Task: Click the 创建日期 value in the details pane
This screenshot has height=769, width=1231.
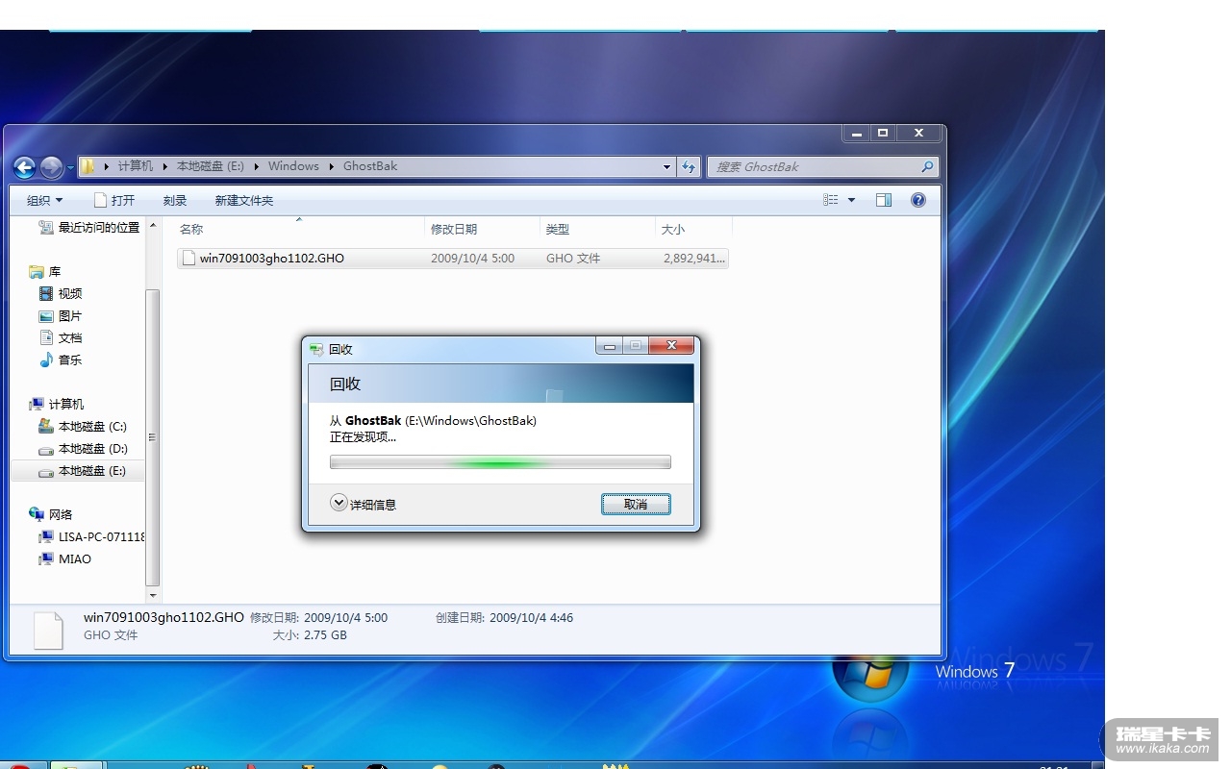Action: (532, 617)
